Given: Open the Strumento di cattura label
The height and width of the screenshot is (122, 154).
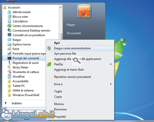Looking at the screenshot, I should click(x=26, y=72).
